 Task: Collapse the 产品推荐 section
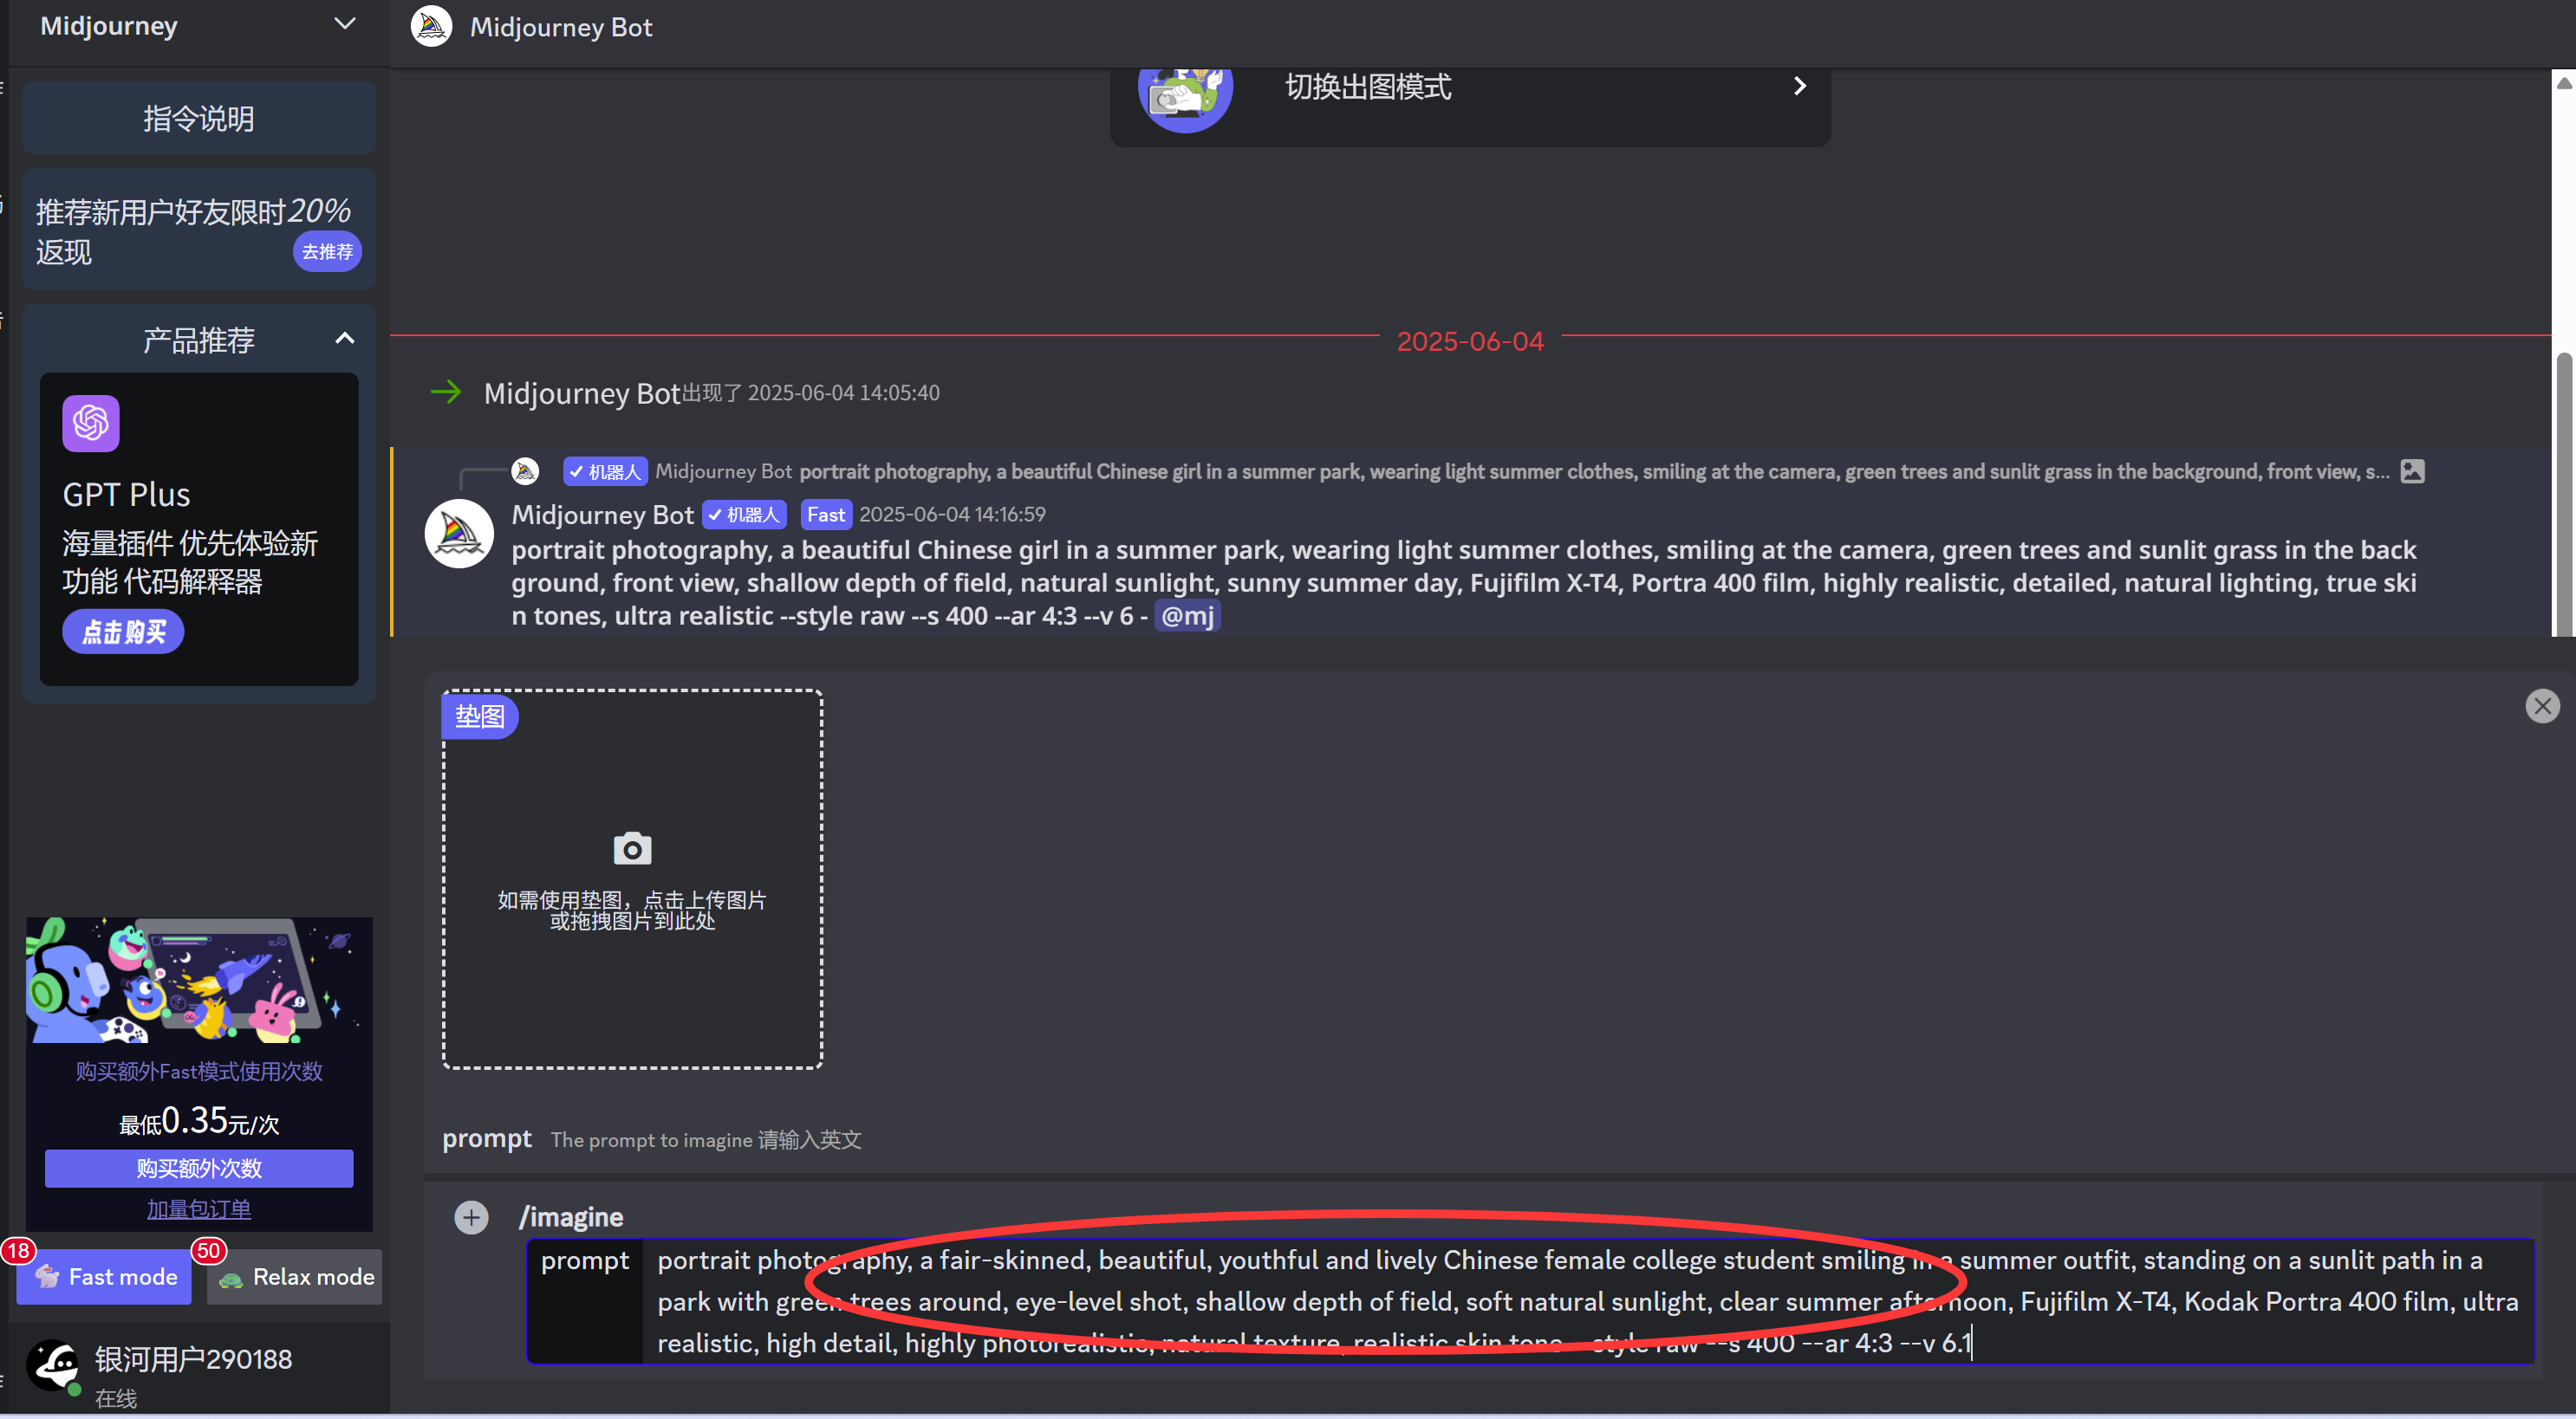point(345,339)
